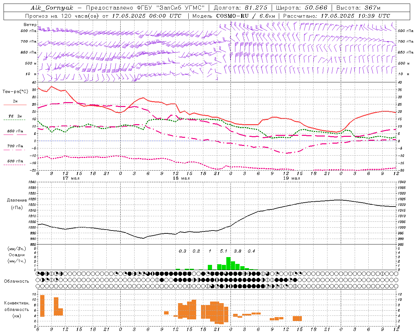Click the 500 гПа temperature legend label
Screen dimensions: 415x332
tap(15, 161)
